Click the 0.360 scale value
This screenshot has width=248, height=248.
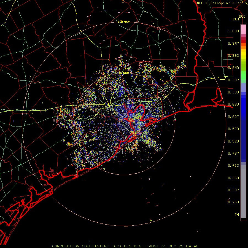point(233,178)
